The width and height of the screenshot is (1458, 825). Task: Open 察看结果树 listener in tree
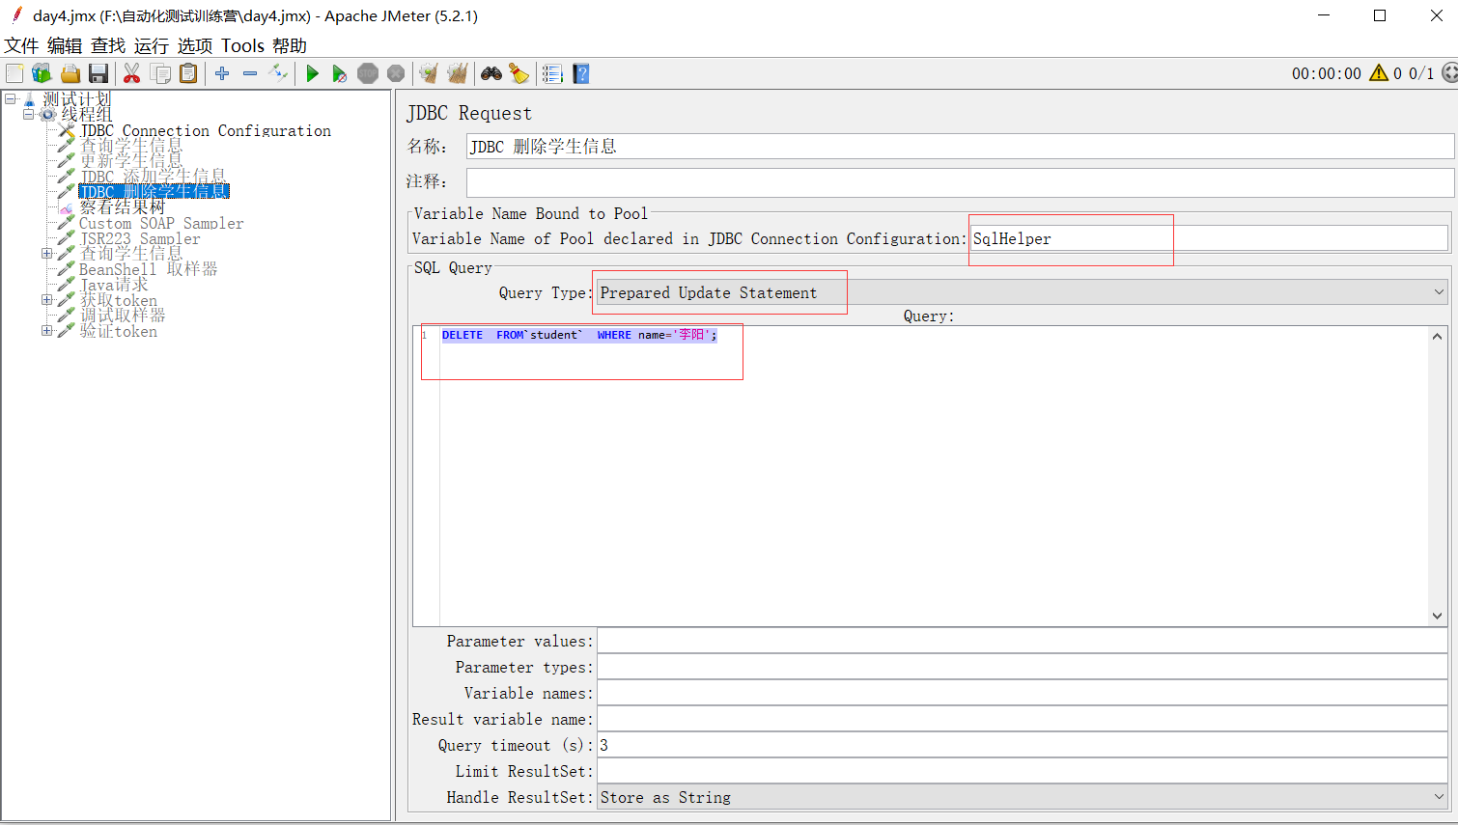click(123, 207)
